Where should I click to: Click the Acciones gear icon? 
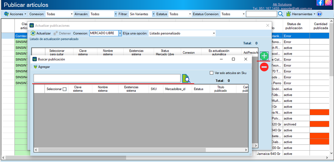(x=7, y=14)
